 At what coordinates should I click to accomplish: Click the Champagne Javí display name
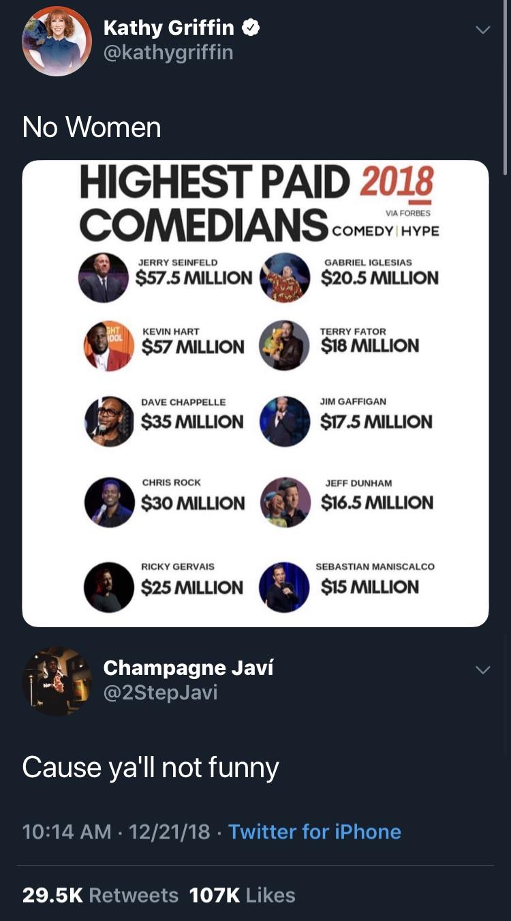pos(188,667)
